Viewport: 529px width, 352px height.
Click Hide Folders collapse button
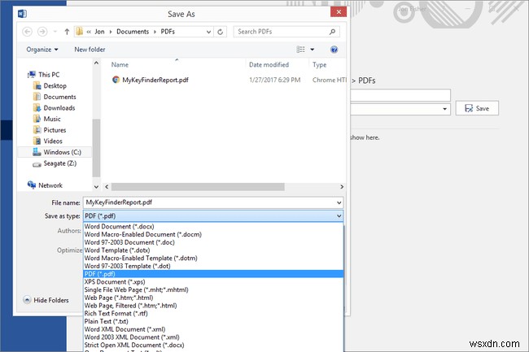pos(46,300)
